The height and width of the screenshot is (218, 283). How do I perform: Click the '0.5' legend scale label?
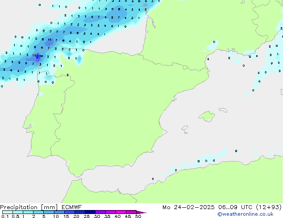(x=16, y=216)
